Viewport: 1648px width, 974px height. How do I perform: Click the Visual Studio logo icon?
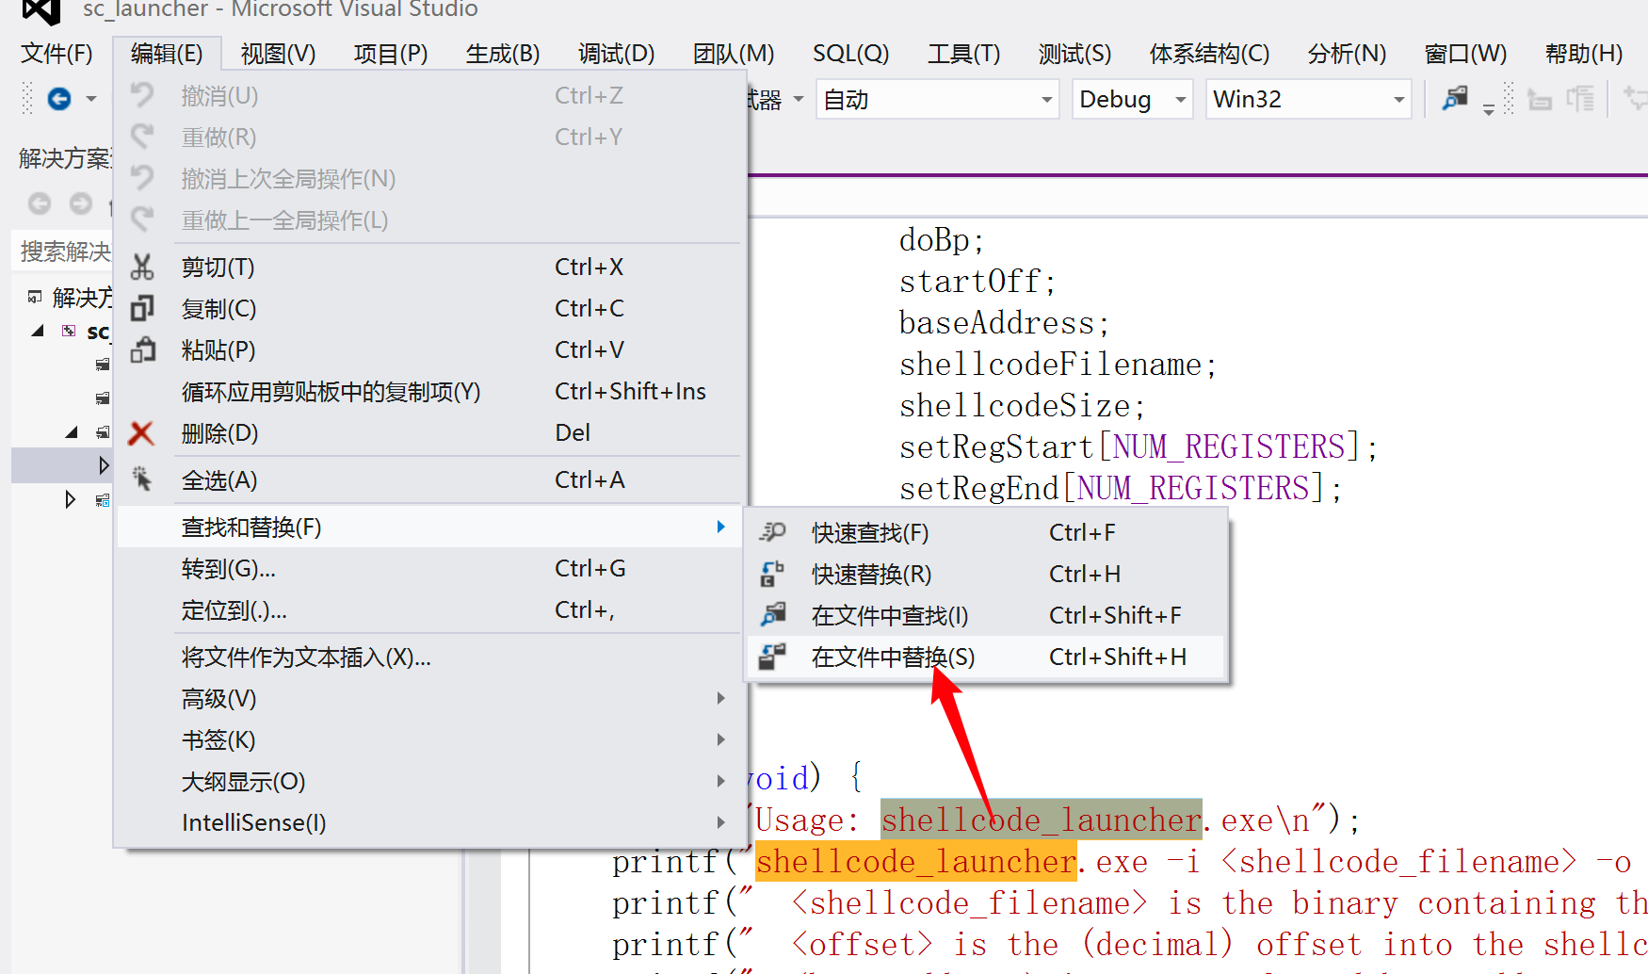(x=41, y=9)
